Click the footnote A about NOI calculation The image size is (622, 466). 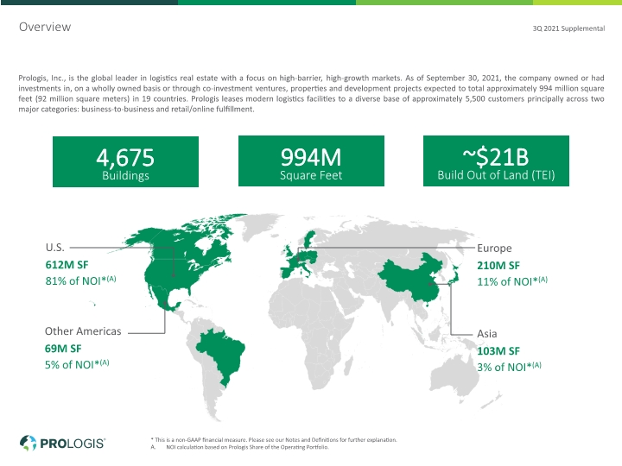point(240,447)
